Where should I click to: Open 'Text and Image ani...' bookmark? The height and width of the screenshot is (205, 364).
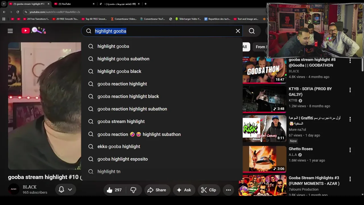(x=246, y=19)
